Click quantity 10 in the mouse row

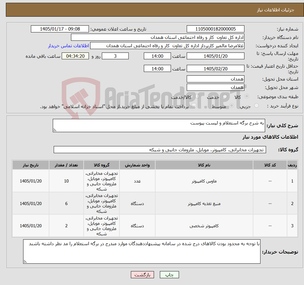coord(66,181)
